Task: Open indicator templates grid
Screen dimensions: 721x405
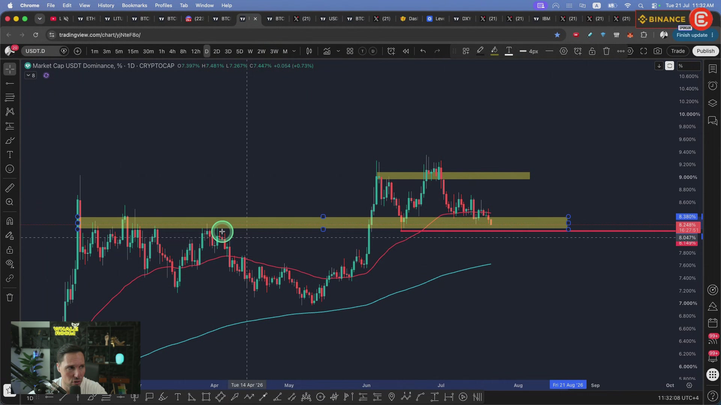Action: pyautogui.click(x=350, y=51)
